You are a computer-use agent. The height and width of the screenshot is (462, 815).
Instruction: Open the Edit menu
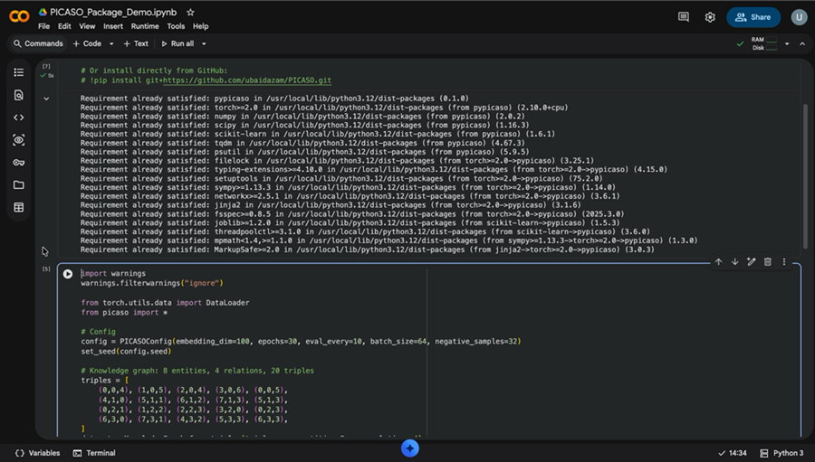click(x=64, y=26)
